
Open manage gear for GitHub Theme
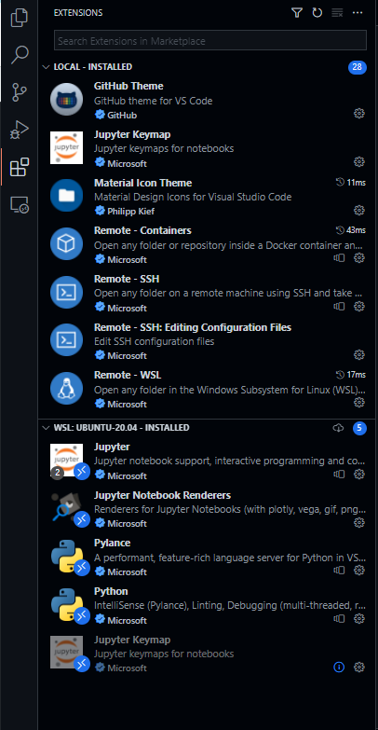tap(359, 114)
